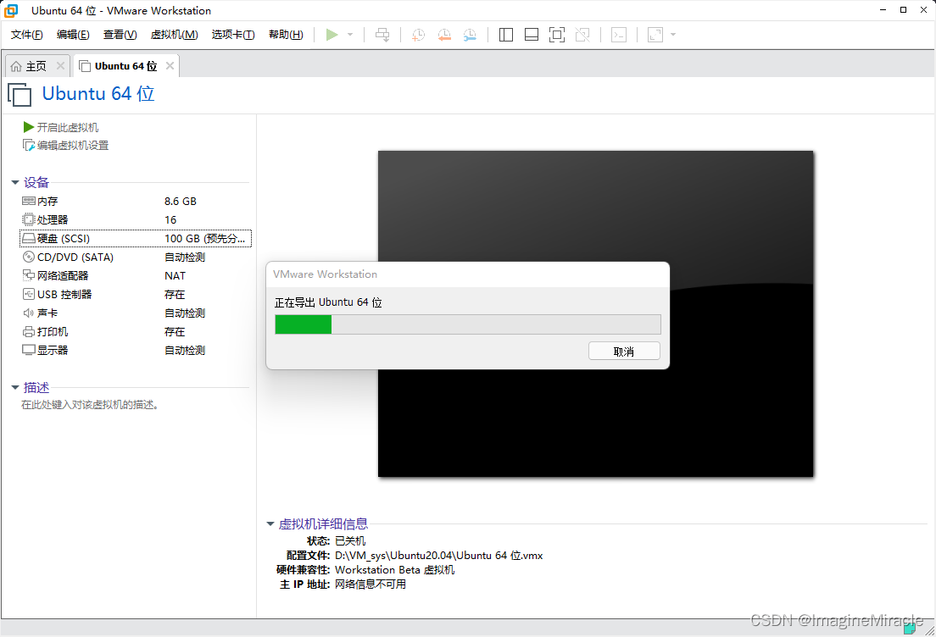Open the 帮助(H) menu

(286, 35)
